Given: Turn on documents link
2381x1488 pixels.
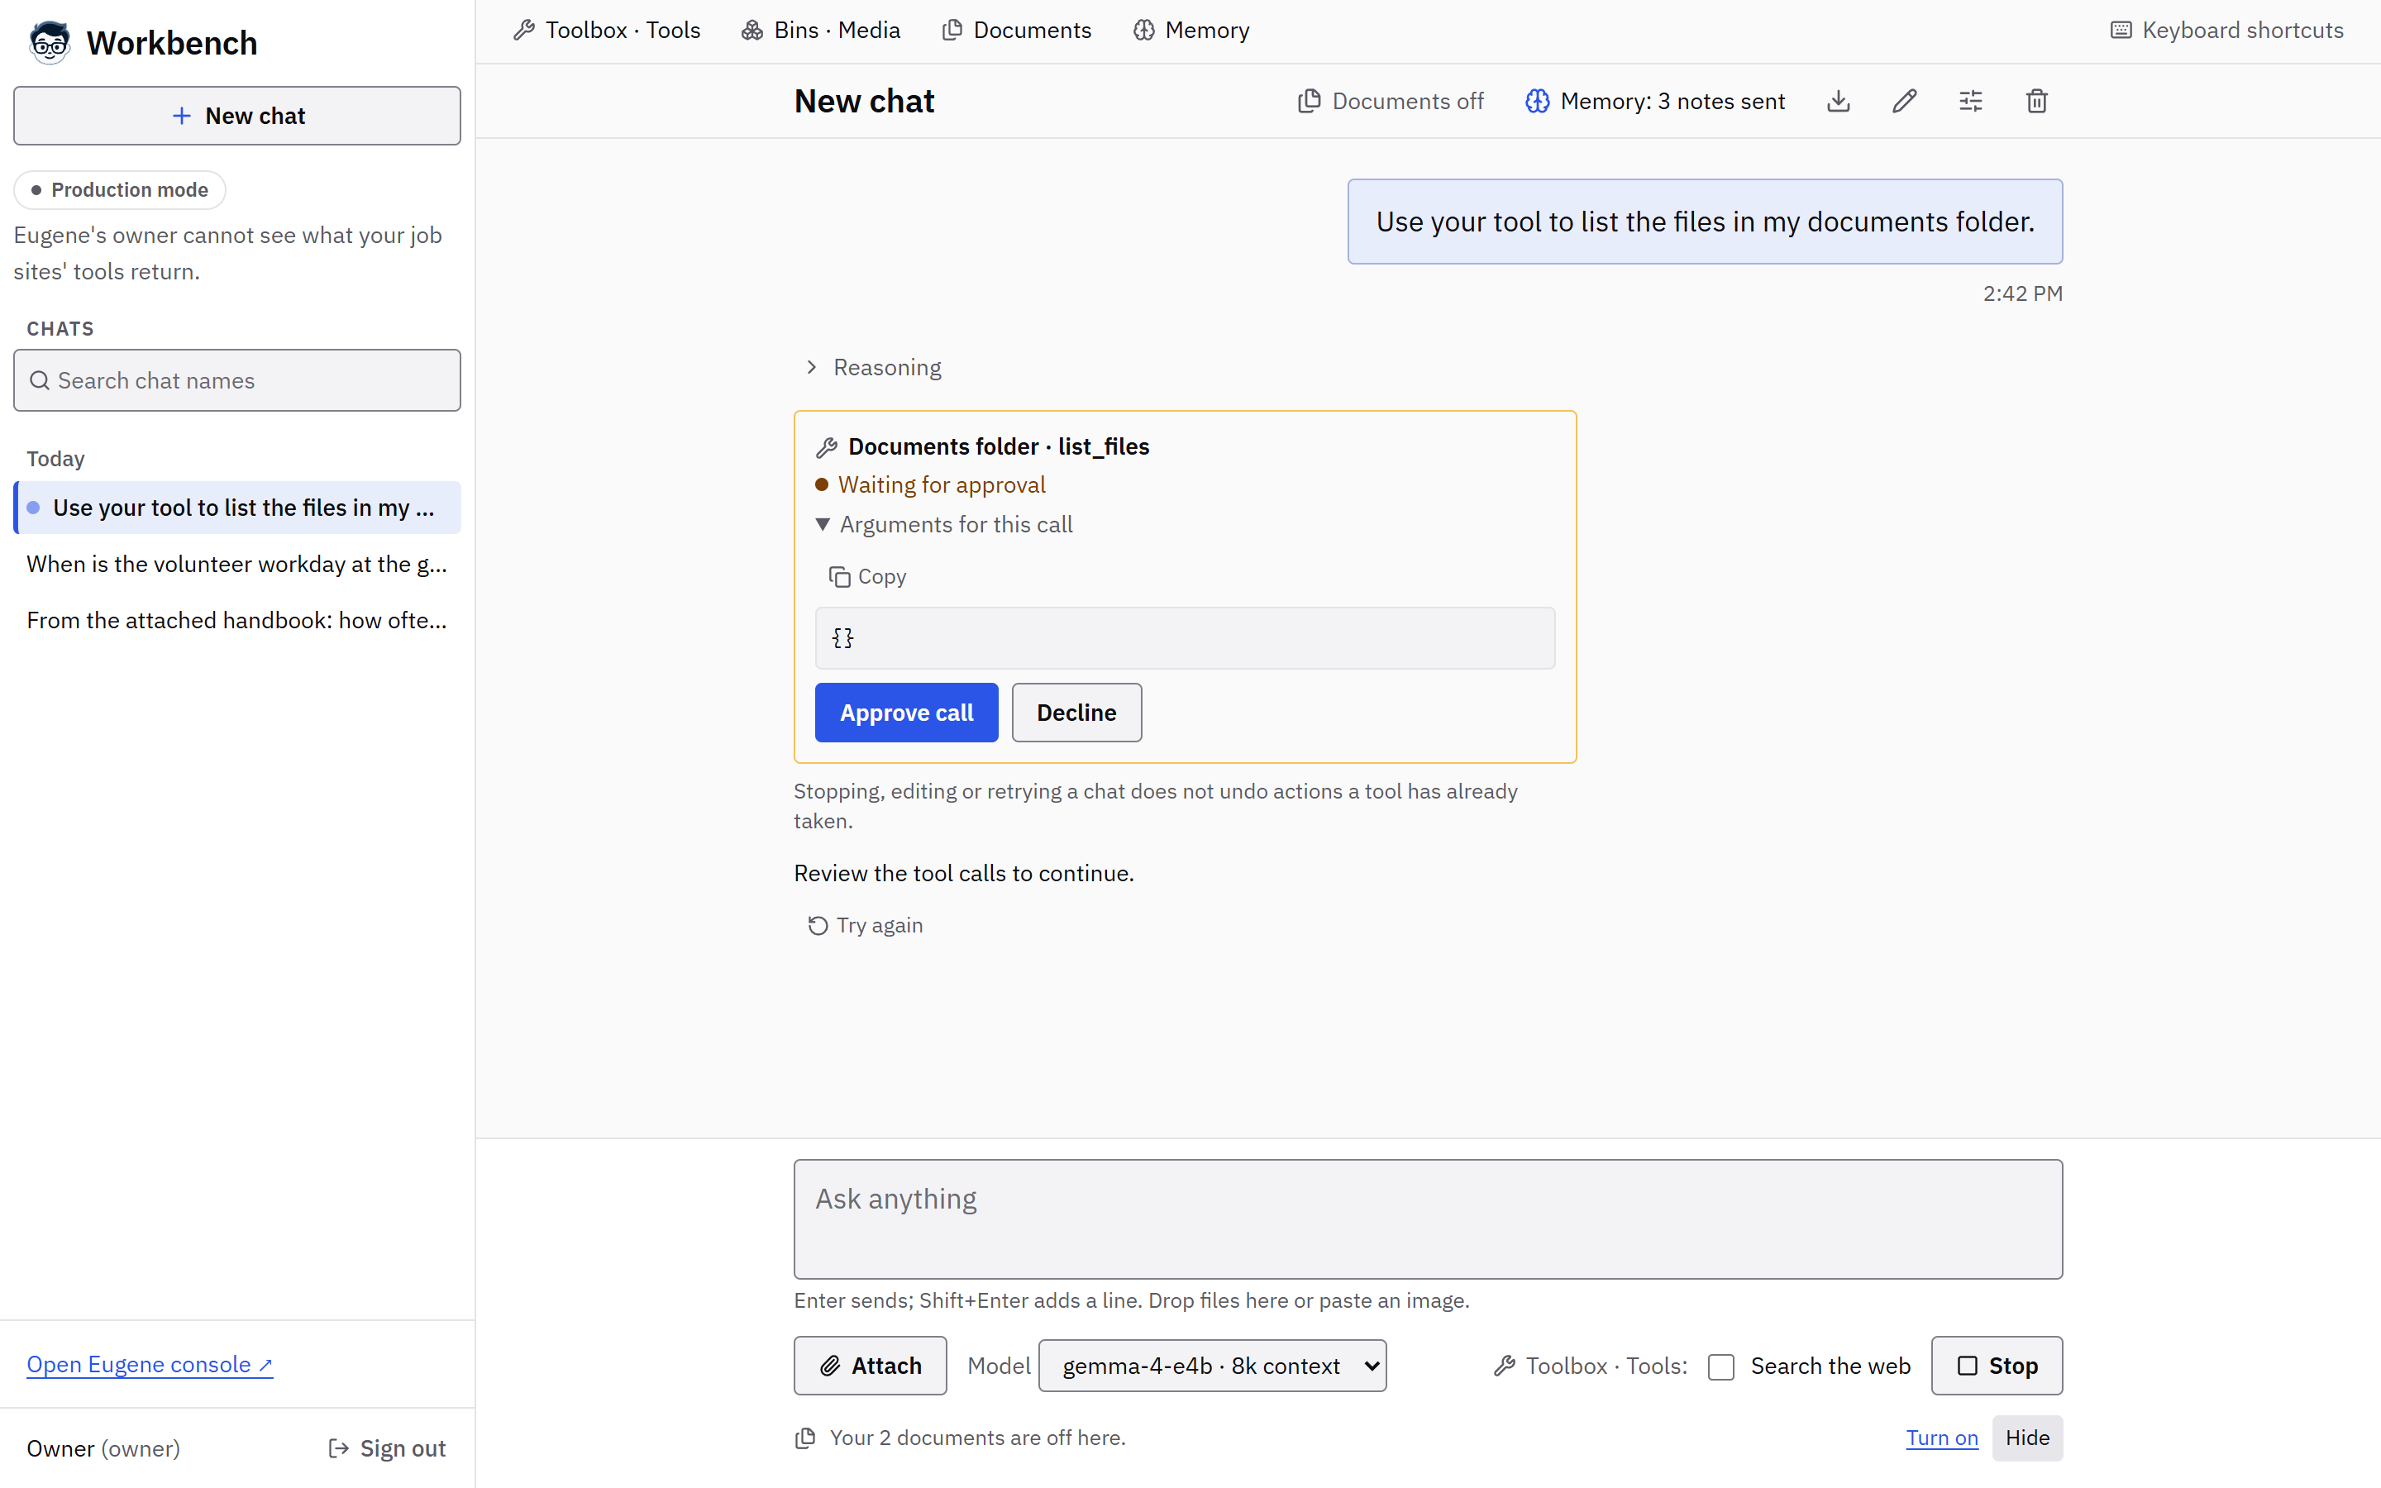Looking at the screenshot, I should [x=1941, y=1438].
